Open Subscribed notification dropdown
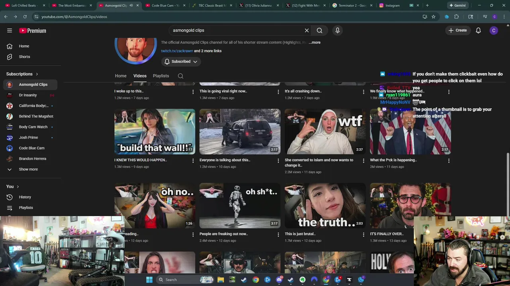Image resolution: width=510 pixels, height=286 pixels. (181, 62)
